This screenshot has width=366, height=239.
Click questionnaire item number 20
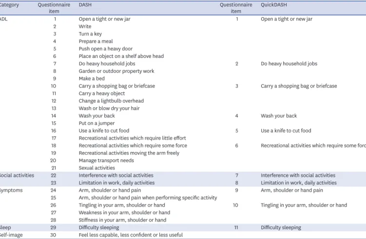(x=53, y=160)
